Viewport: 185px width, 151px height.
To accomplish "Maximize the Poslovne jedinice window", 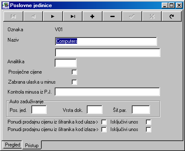I will coord(172,5).
